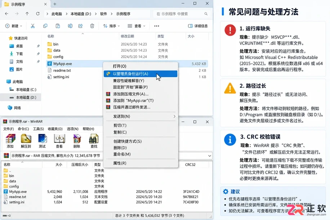330x220 pixels.
Task: Open 下载 (Downloads) in quick access
Action: [19, 54]
